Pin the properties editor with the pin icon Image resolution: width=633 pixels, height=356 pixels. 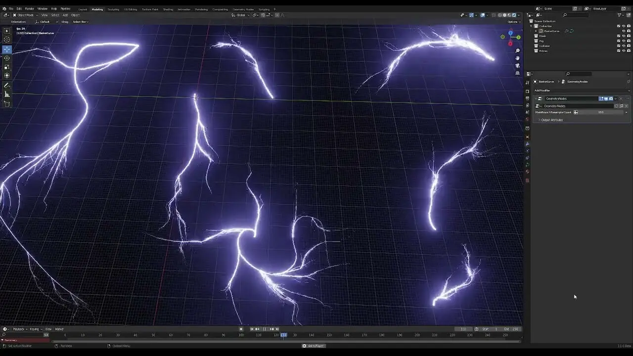(x=629, y=82)
